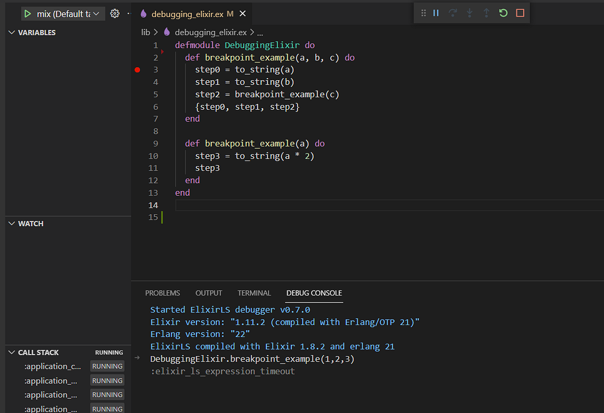The width and height of the screenshot is (604, 413).
Task: Click the lib breadcrumb link
Action: coord(145,32)
